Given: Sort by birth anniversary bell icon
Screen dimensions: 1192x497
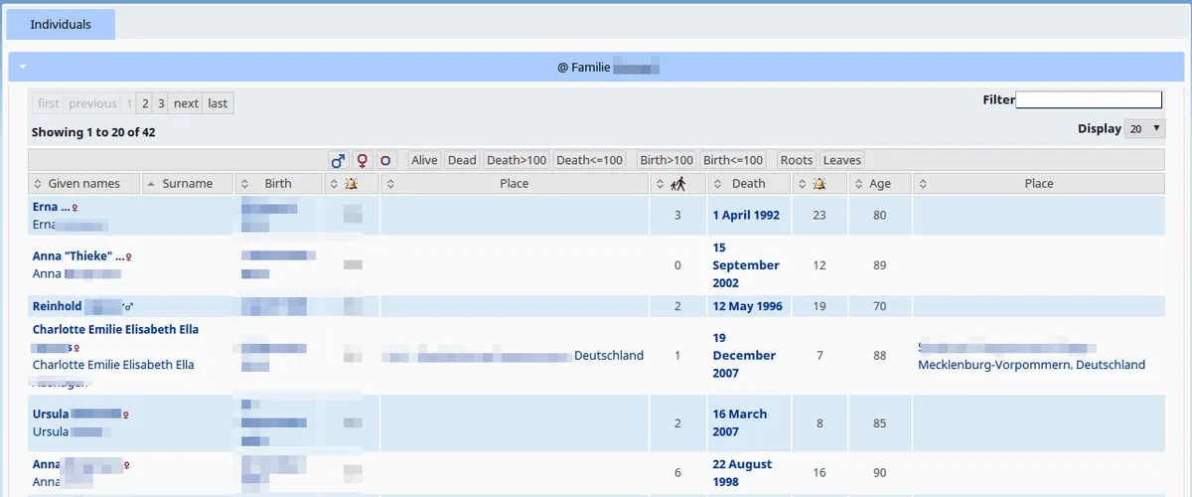Looking at the screenshot, I should (351, 184).
